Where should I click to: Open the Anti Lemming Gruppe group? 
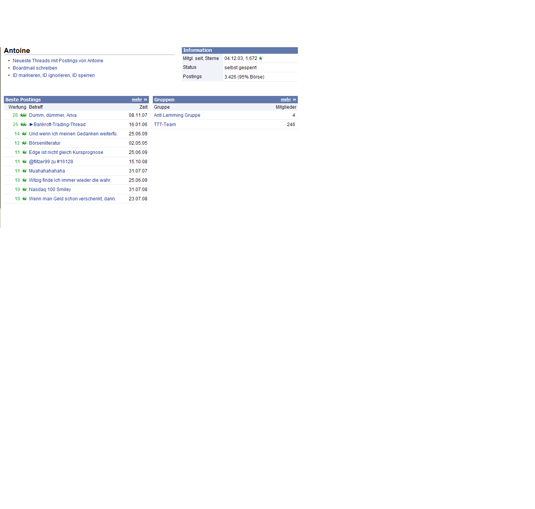click(x=177, y=115)
